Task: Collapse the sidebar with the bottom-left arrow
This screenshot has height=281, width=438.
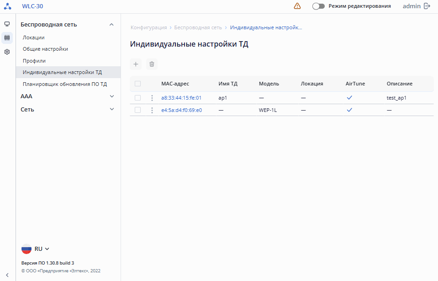Action: click(7, 275)
